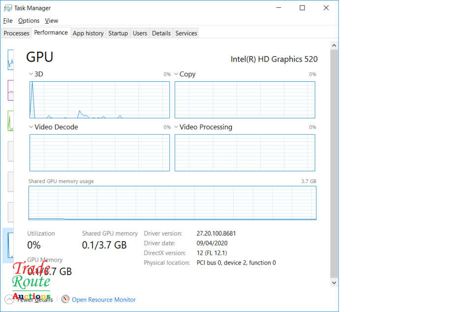
Task: Open the Video Processing engine dropdown
Action: [176, 127]
